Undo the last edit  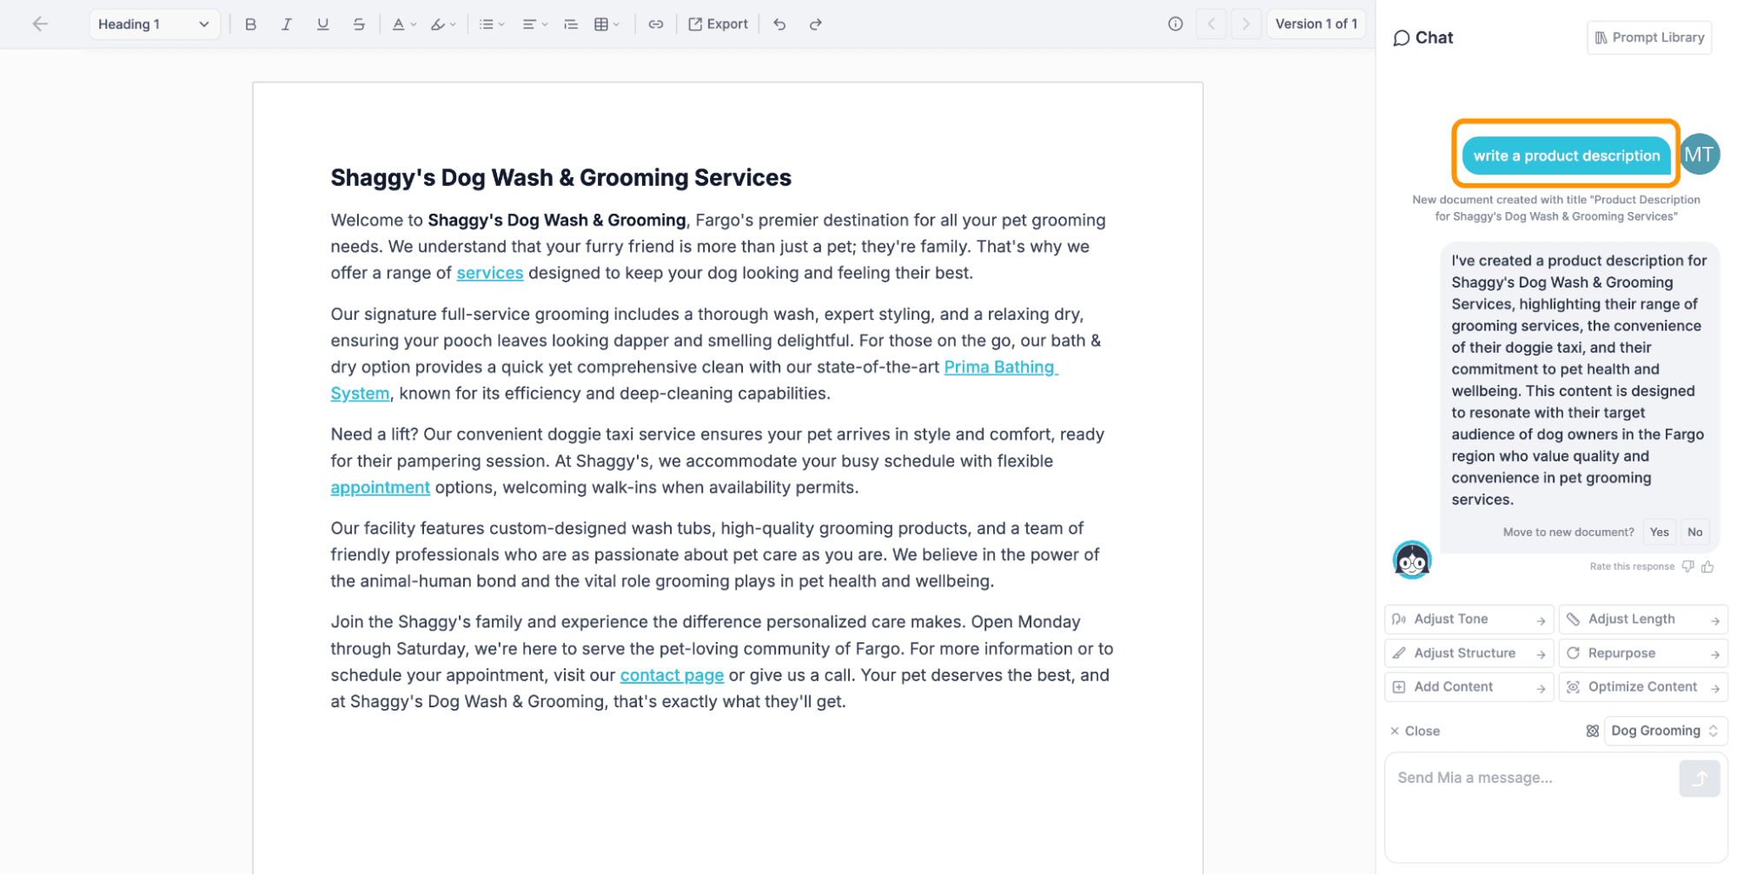(x=779, y=24)
